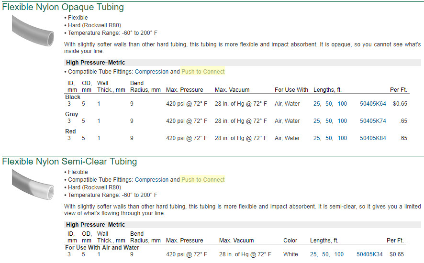The height and width of the screenshot is (263, 424).
Task: Open part number 50405K74 for gray tubing
Action: click(x=373, y=121)
